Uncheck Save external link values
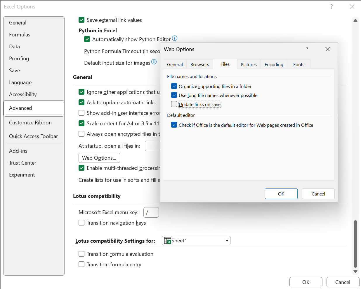 [81, 20]
